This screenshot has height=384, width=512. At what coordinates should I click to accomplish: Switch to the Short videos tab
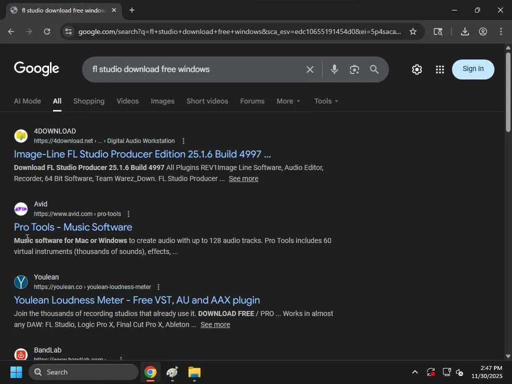207,101
